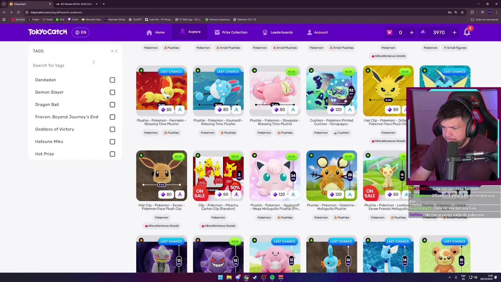This screenshot has height=282, width=501.
Task: Click the play icon on Slowpoke plushie card
Action: coord(293,110)
